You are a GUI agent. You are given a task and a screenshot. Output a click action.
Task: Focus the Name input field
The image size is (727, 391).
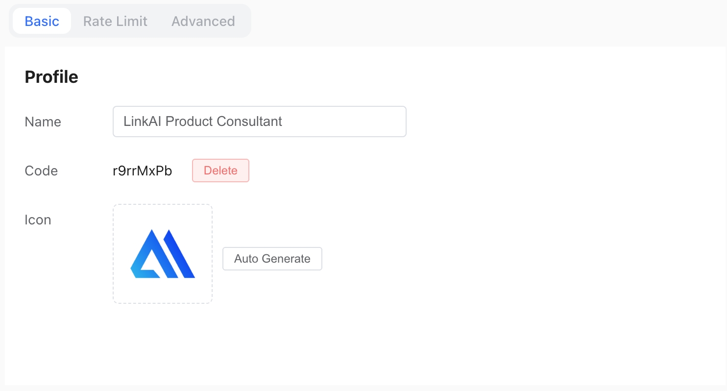click(x=260, y=122)
